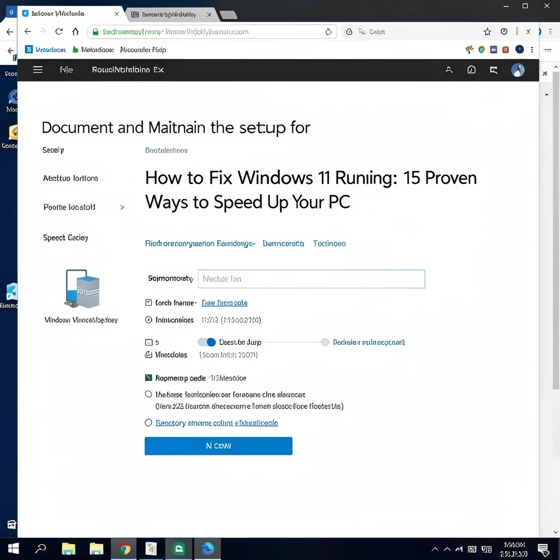This screenshot has height=560, width=560.
Task: Reload the page with refresh icon
Action: click(x=59, y=32)
